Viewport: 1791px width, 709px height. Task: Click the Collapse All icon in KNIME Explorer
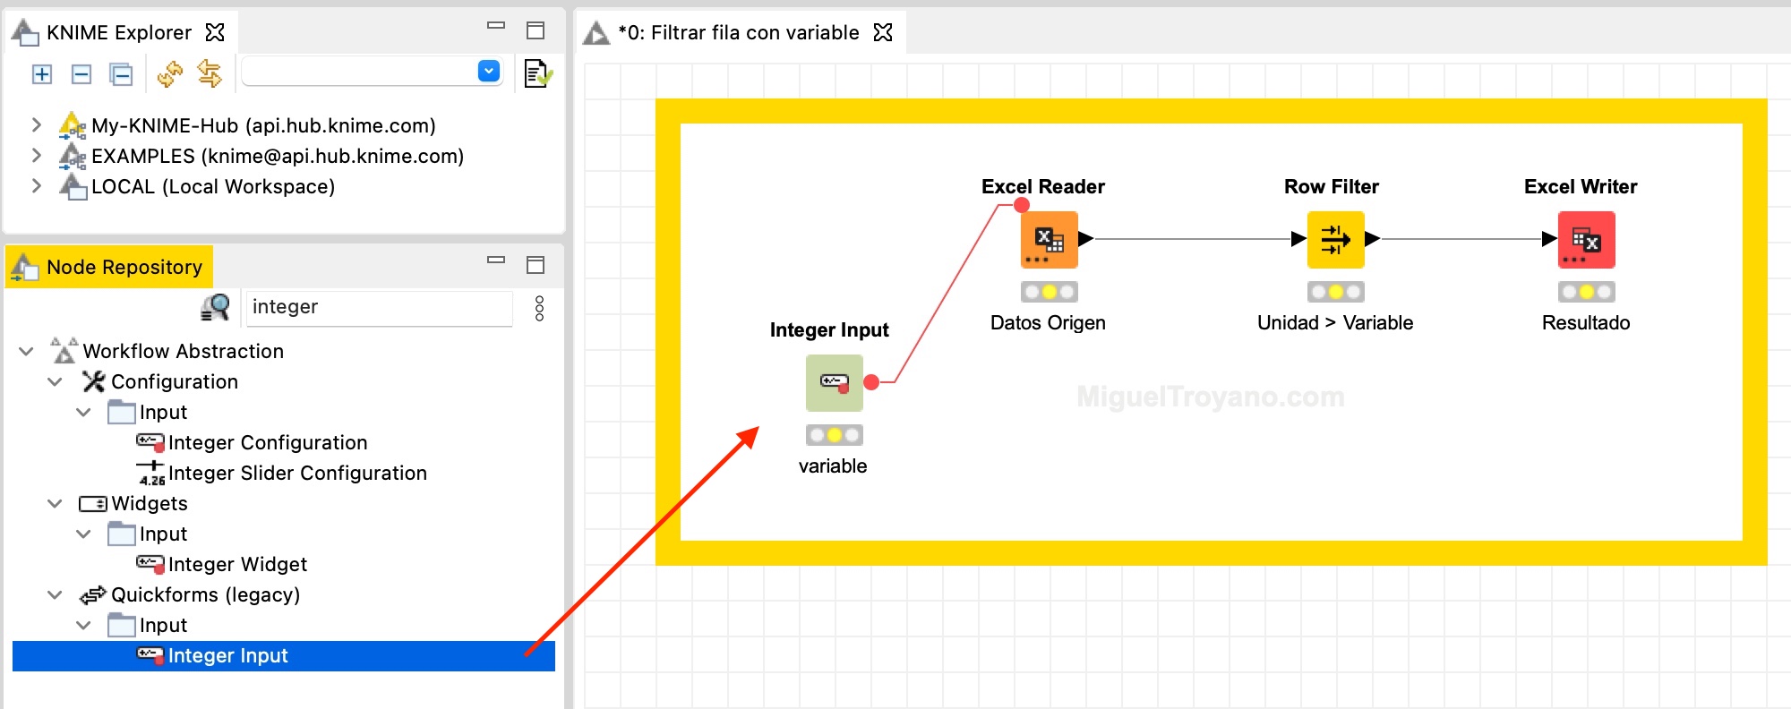click(x=121, y=74)
